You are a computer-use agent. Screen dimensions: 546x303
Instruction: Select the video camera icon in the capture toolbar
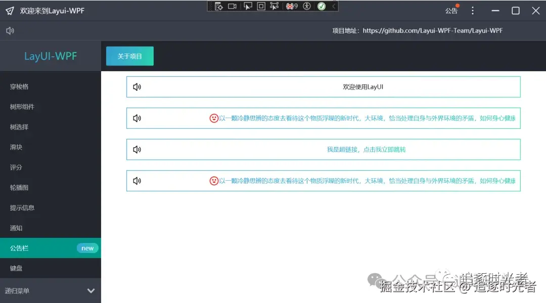pos(232,7)
